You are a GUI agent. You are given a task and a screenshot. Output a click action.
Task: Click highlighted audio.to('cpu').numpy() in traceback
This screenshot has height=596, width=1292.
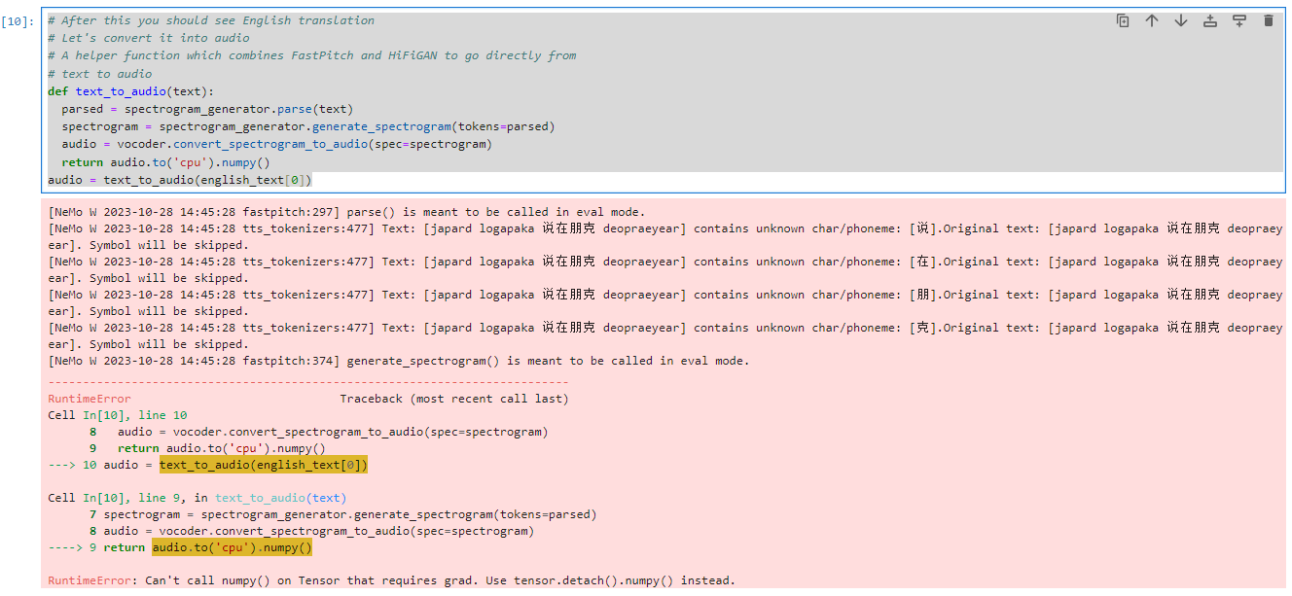click(233, 547)
